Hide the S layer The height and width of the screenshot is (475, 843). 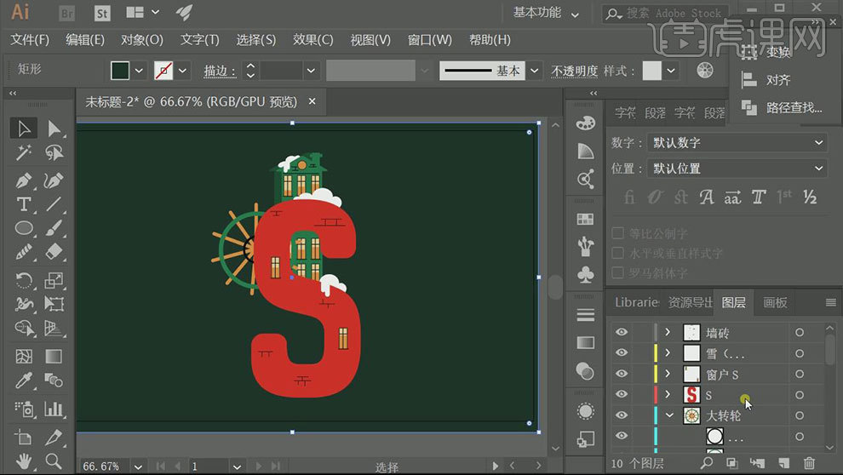coord(622,394)
